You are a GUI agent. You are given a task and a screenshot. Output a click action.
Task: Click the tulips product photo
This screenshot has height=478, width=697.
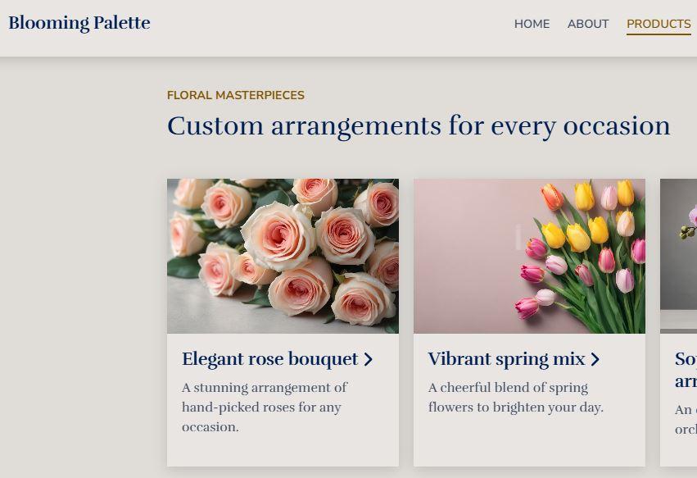529,256
